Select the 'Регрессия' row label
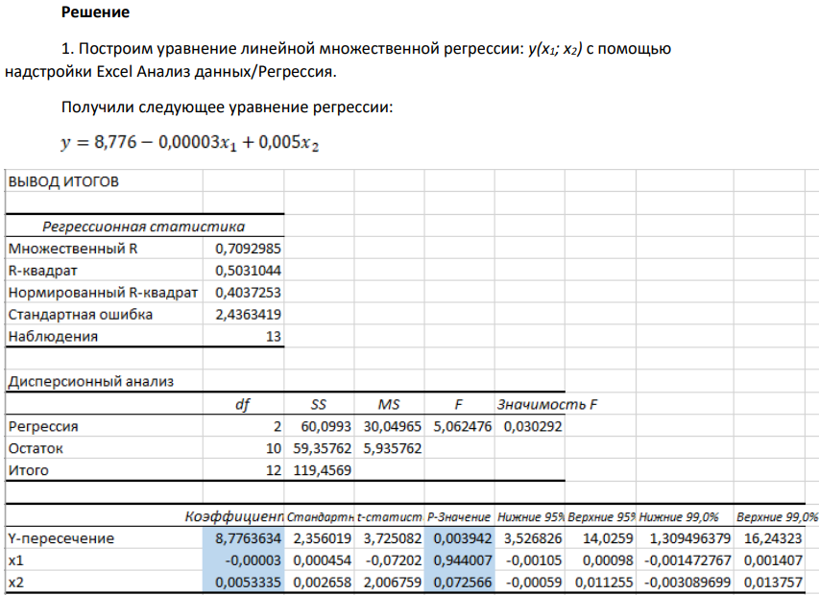 (x=43, y=426)
